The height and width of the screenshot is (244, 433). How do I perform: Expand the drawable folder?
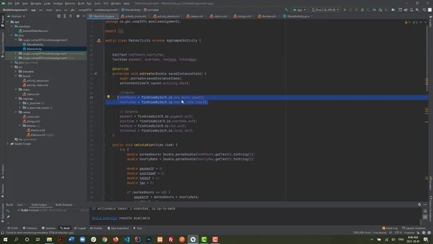[16, 71]
